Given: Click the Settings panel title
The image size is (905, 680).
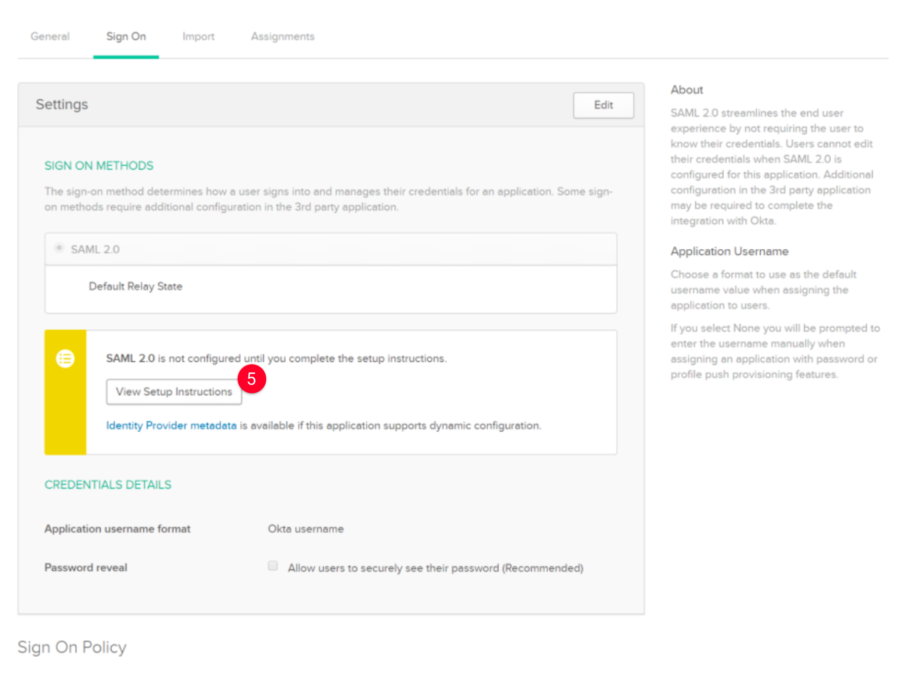Looking at the screenshot, I should [x=62, y=104].
